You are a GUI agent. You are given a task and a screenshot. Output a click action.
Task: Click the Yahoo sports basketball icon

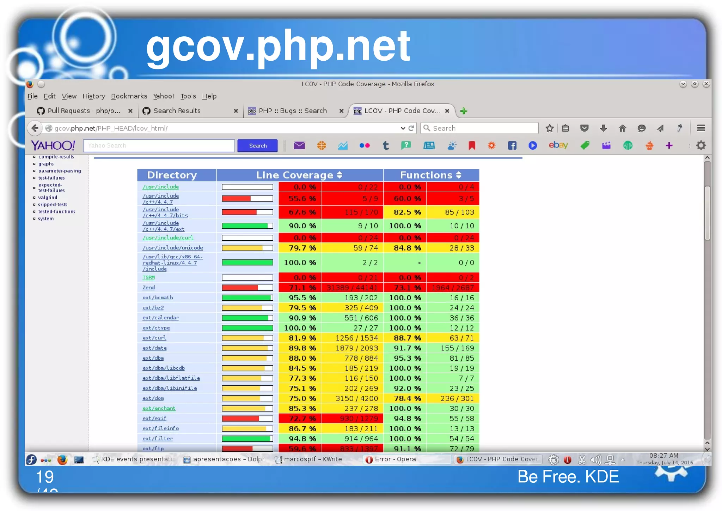tap(322, 145)
